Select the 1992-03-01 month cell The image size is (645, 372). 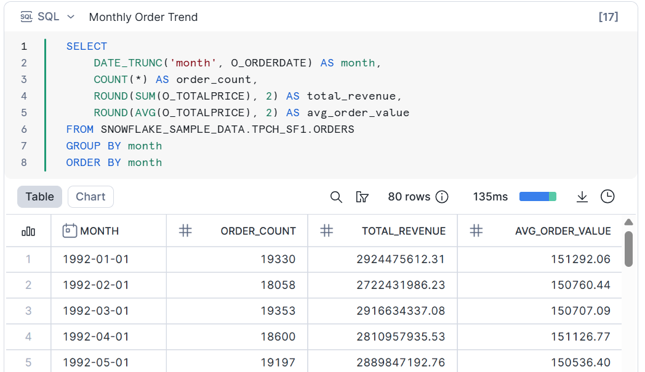tap(96, 311)
